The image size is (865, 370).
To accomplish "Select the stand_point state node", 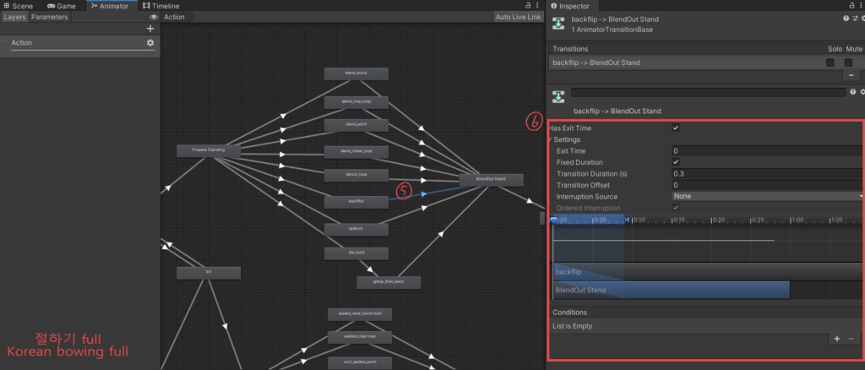I will tap(356, 126).
